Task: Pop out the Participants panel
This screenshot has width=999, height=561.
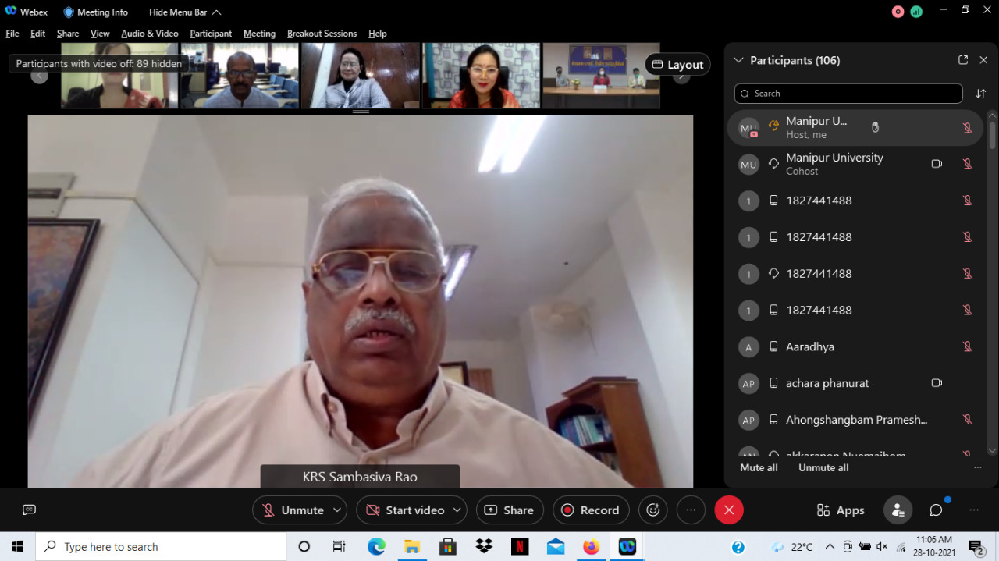Action: 963,60
